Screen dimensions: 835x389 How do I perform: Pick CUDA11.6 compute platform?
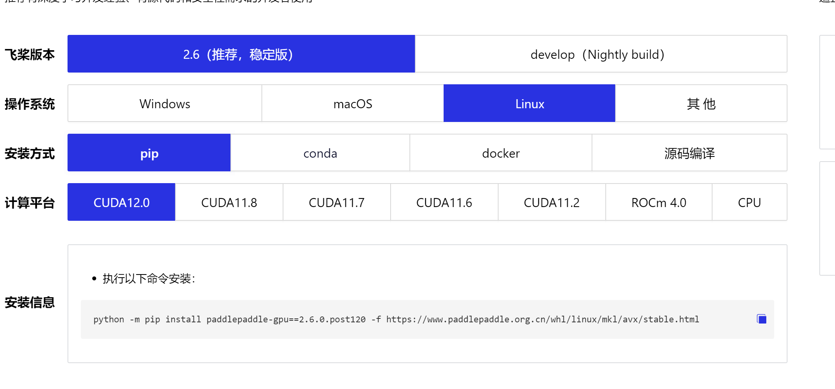click(444, 202)
